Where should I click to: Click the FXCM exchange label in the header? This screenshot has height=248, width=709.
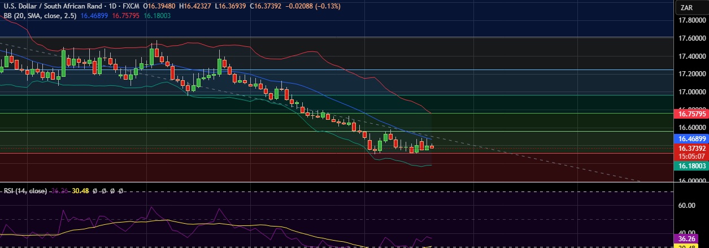tap(131, 6)
